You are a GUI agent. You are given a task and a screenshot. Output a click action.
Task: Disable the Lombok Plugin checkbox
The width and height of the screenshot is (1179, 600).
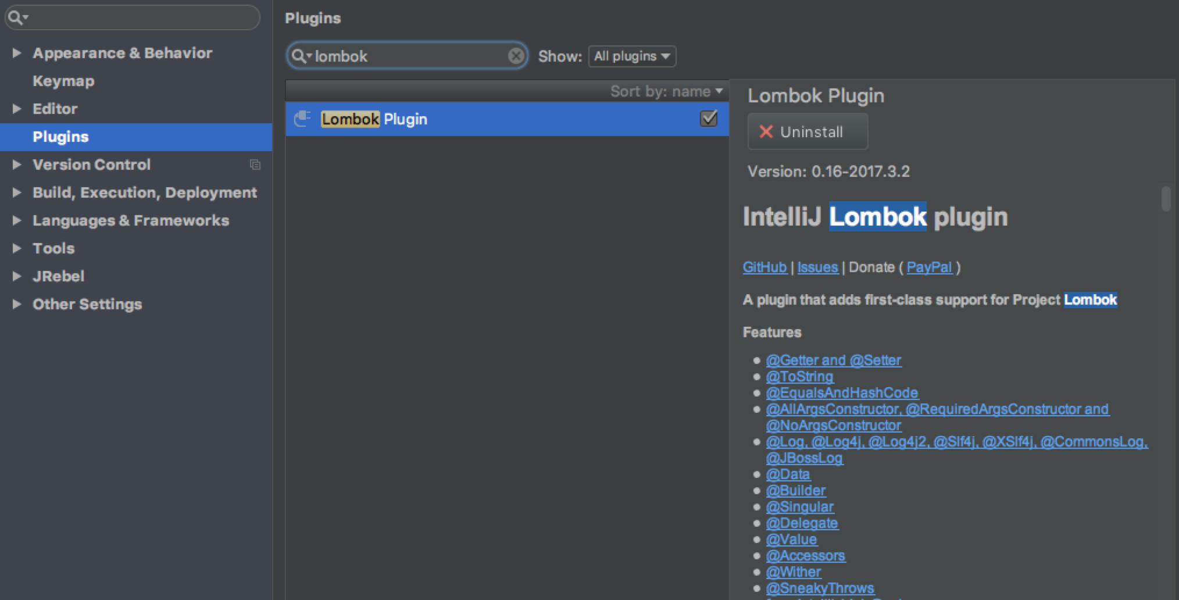pyautogui.click(x=708, y=119)
